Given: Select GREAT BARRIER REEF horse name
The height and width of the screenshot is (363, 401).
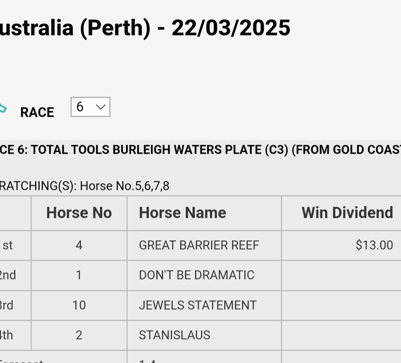Looking at the screenshot, I should 199,245.
